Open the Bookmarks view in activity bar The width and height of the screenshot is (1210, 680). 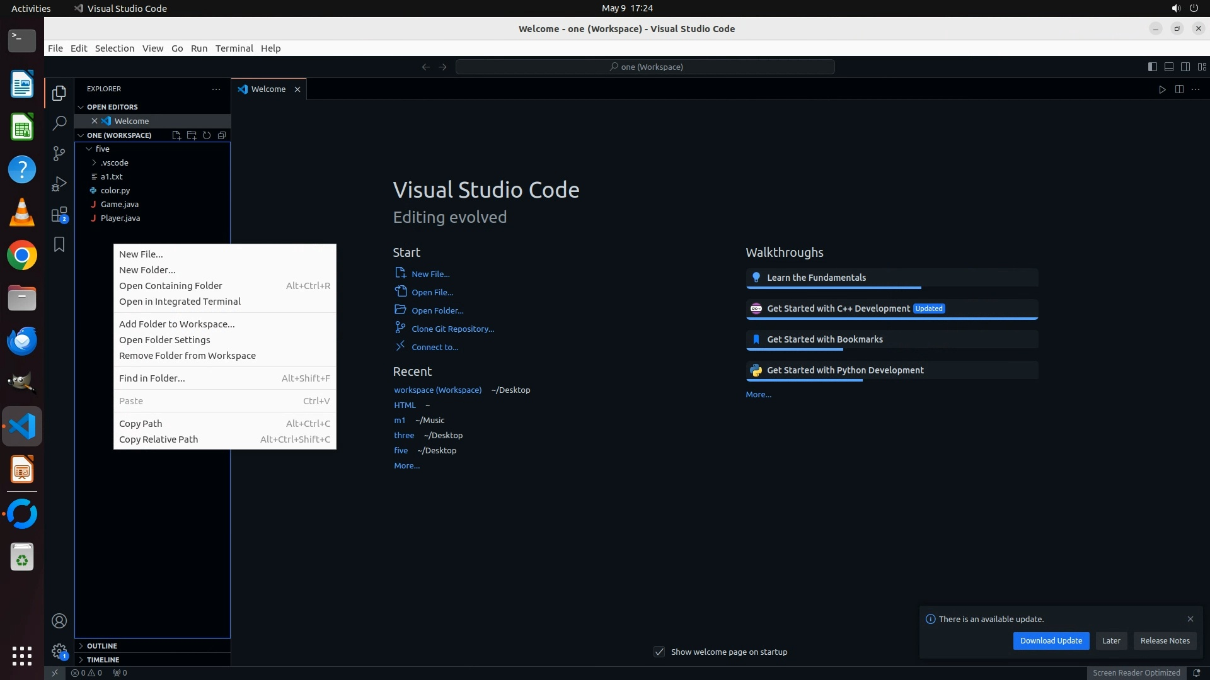pyautogui.click(x=59, y=244)
